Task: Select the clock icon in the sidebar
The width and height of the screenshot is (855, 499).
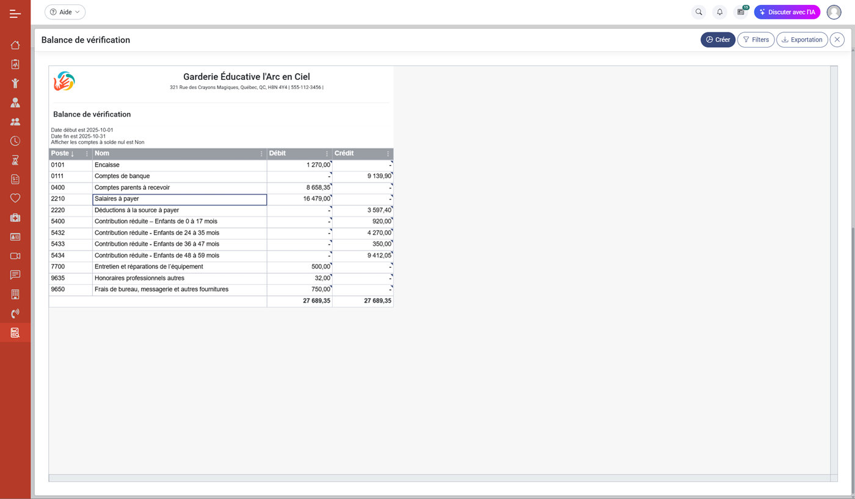Action: pyautogui.click(x=15, y=140)
